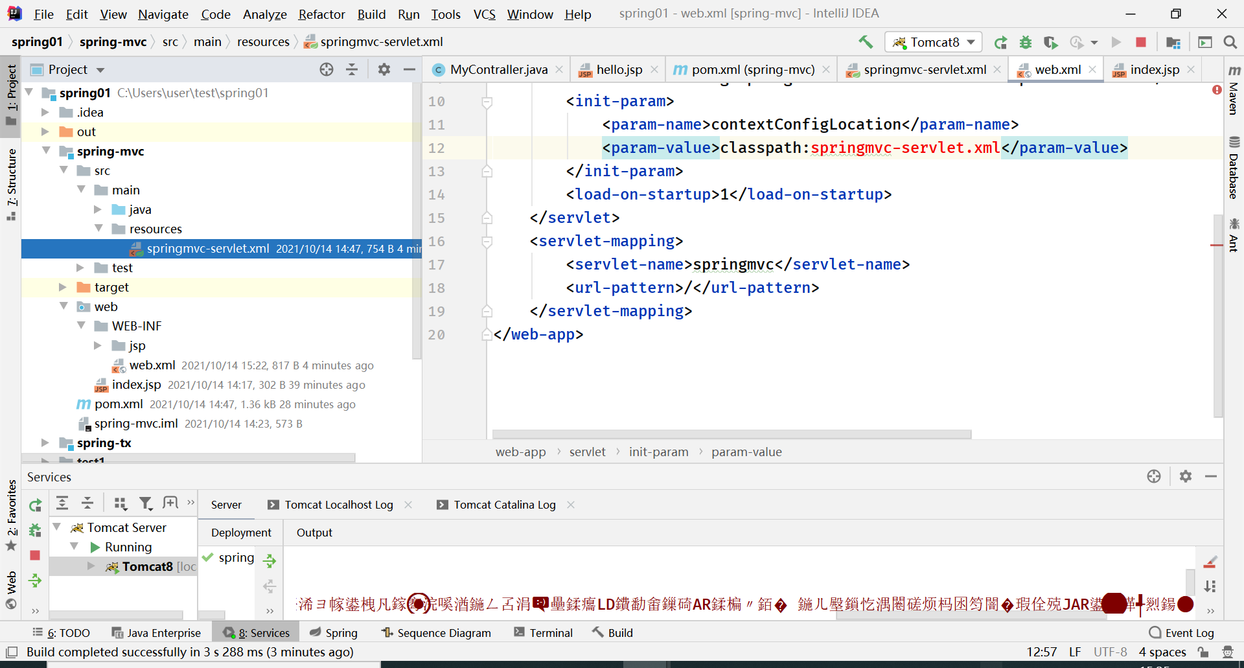Hide the Project tool window
This screenshot has height=668, width=1244.
409,69
